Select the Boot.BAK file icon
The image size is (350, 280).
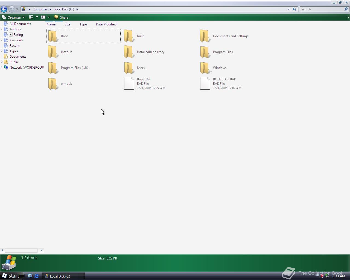point(129,83)
